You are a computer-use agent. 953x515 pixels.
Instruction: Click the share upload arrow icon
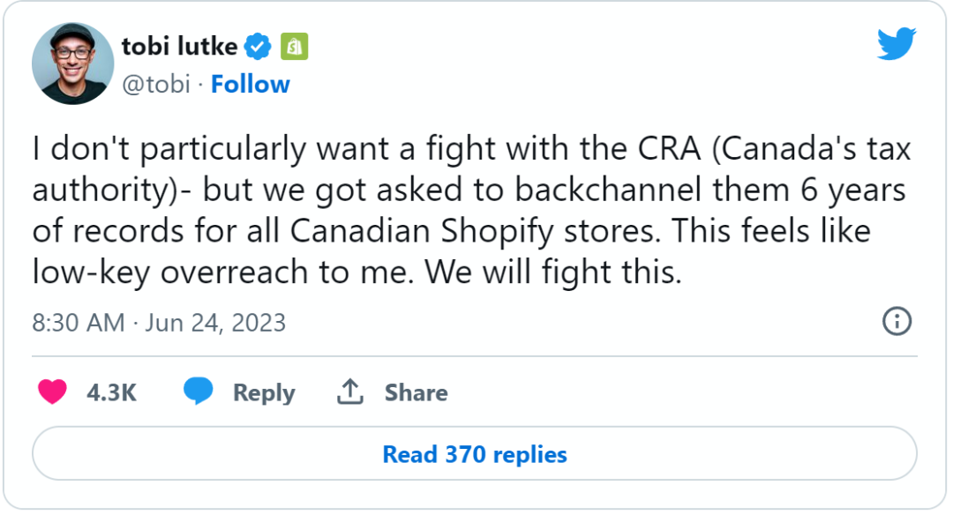tap(350, 392)
